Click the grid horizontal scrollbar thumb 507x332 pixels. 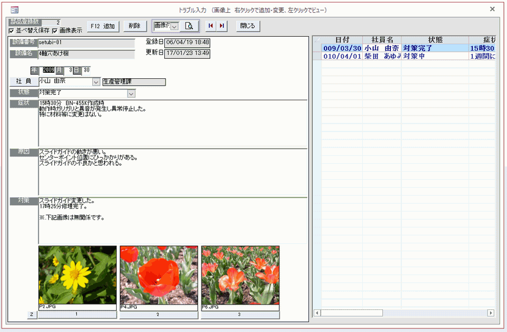(352, 313)
